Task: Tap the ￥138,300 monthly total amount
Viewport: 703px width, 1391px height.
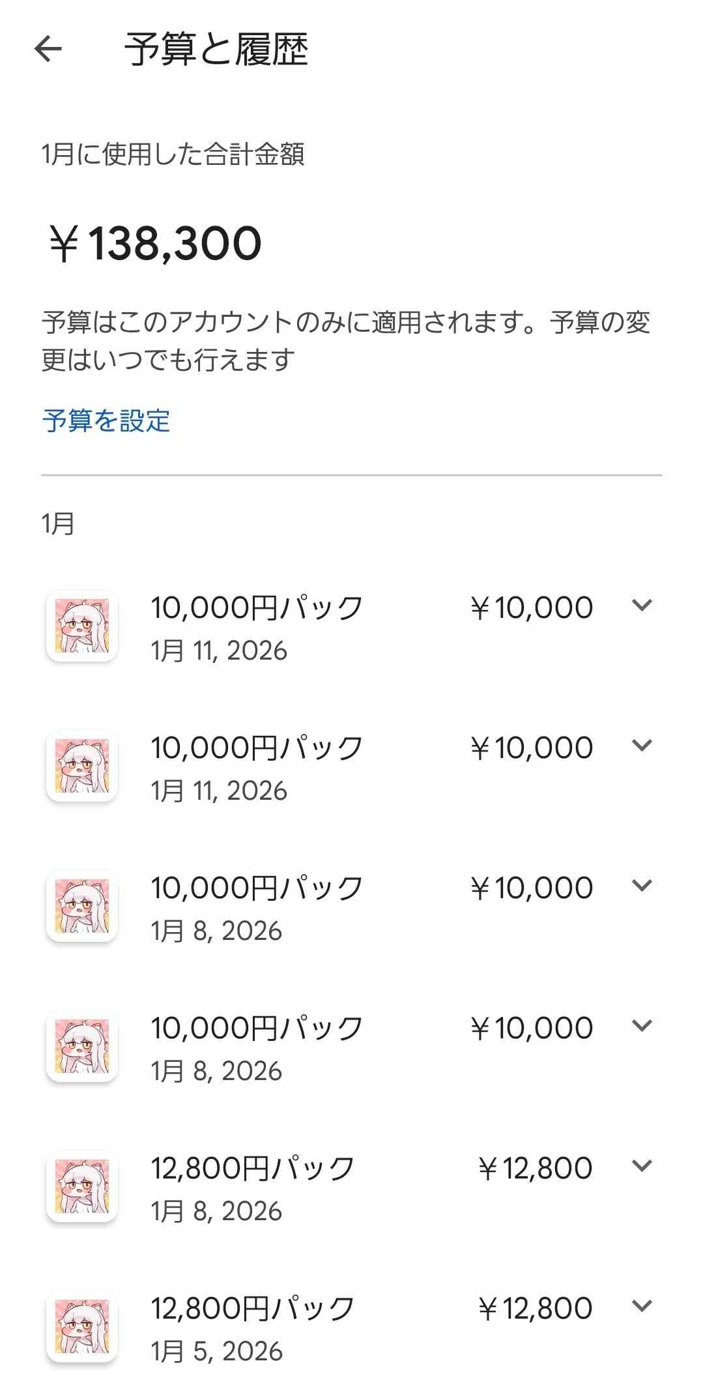Action: 155,244
